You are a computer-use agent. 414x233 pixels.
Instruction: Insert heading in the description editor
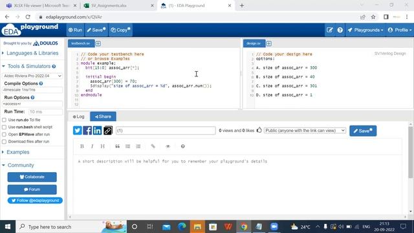(x=102, y=146)
